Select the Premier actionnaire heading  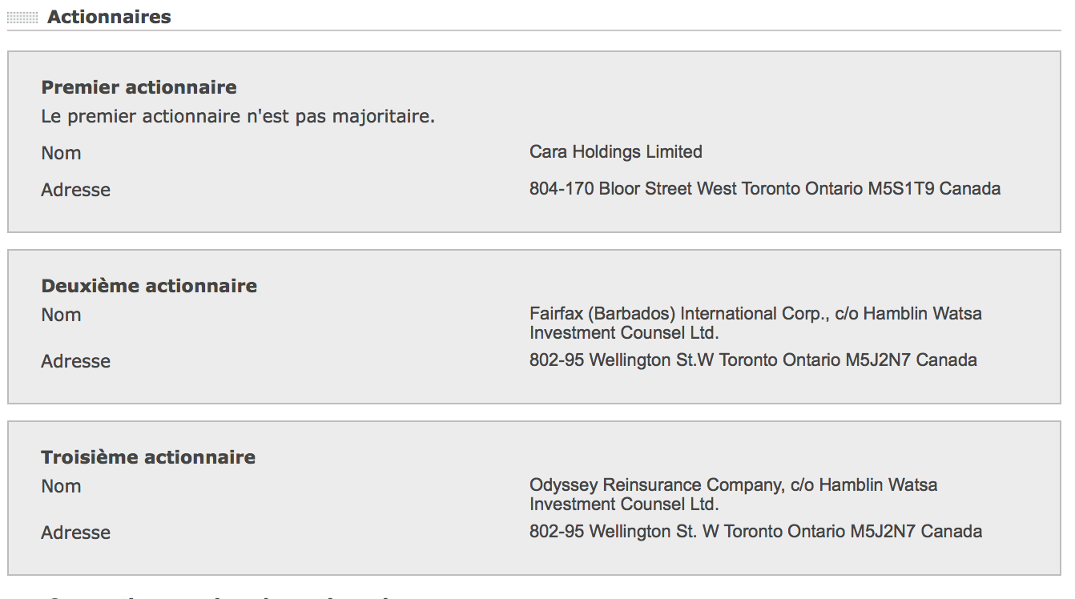(139, 87)
